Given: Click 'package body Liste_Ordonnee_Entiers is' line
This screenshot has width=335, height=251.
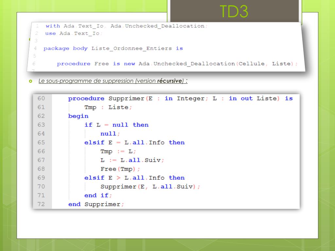Looking at the screenshot, I should 113,48.
